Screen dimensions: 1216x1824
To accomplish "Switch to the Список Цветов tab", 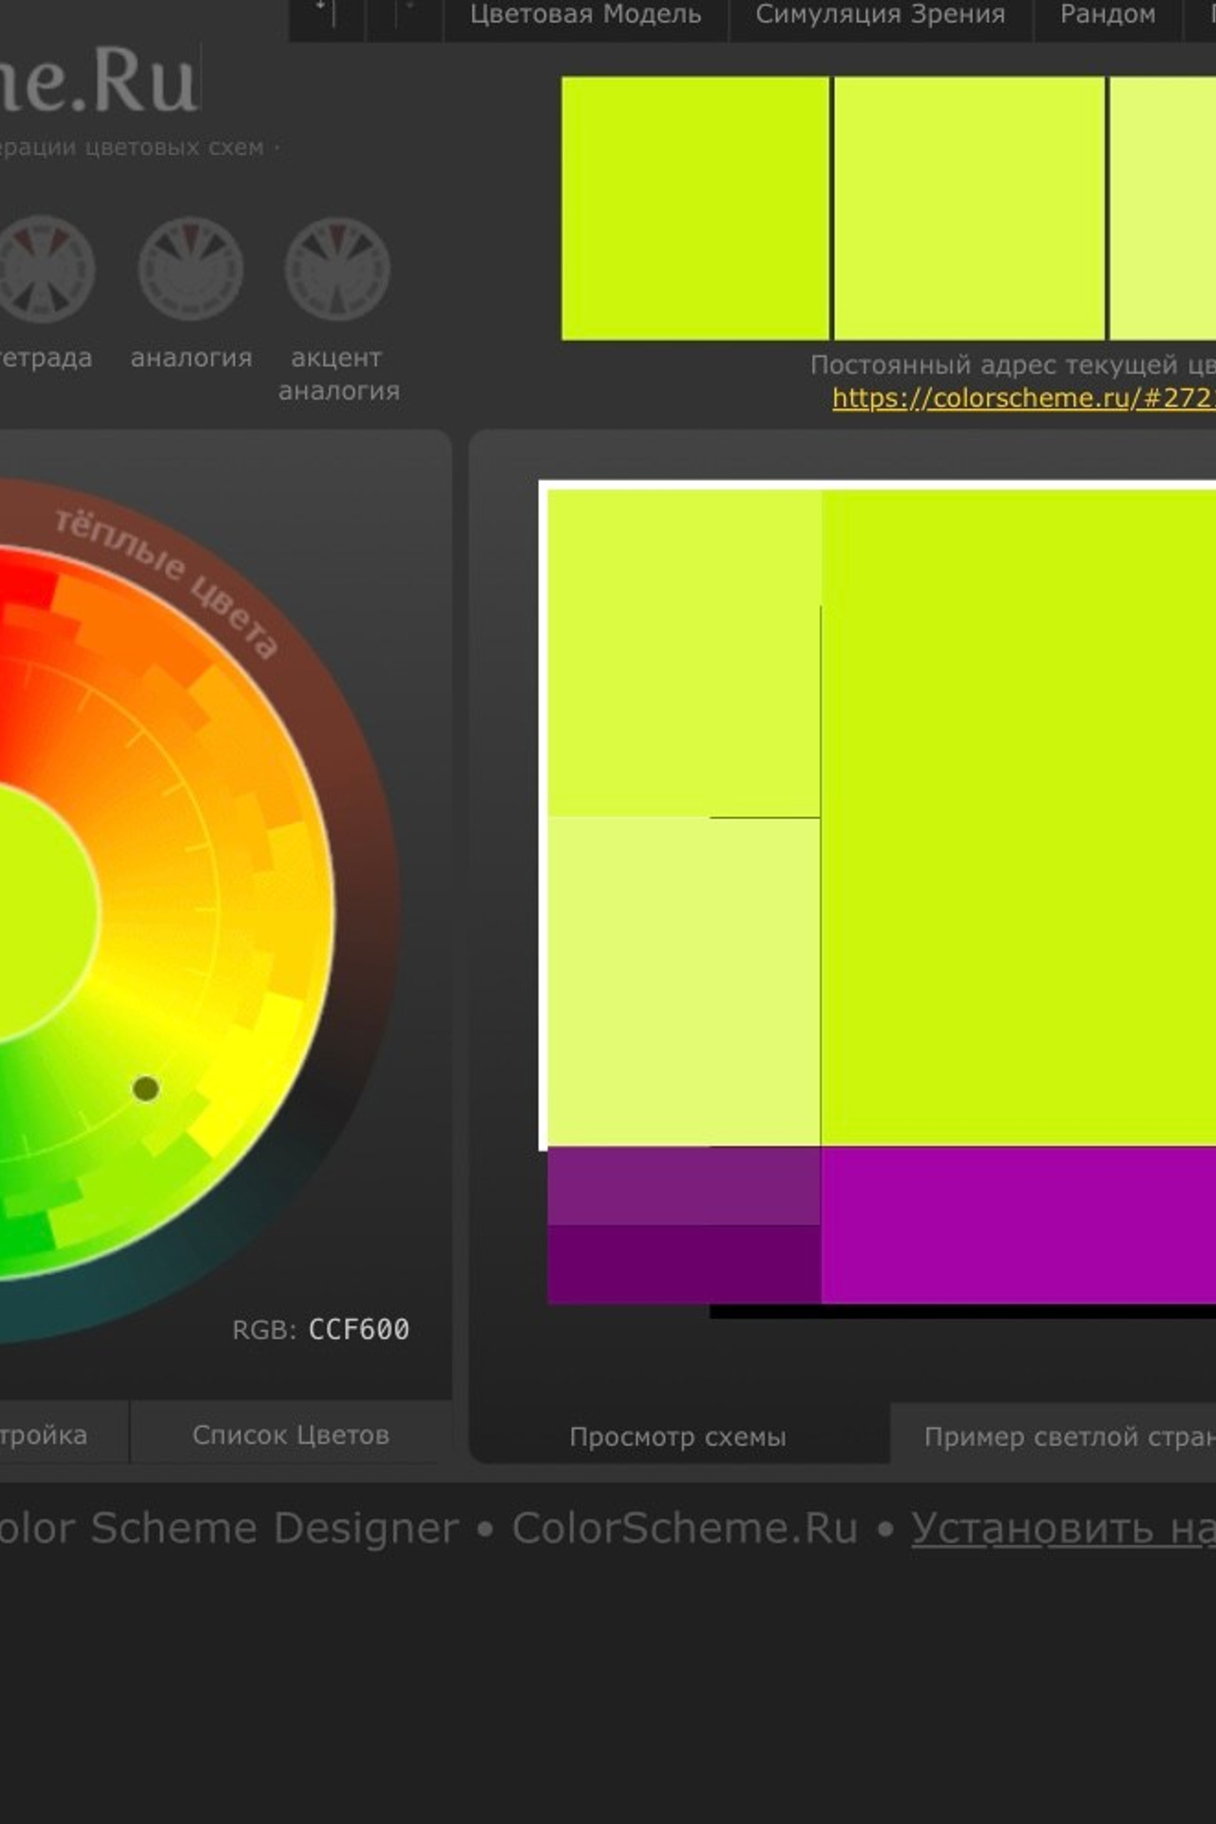I will (x=291, y=1434).
